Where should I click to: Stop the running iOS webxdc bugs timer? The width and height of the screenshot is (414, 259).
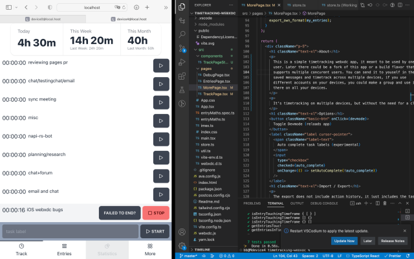tap(156, 212)
